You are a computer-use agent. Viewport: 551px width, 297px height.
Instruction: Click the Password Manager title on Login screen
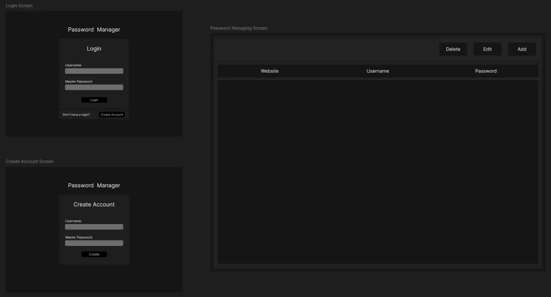point(94,29)
